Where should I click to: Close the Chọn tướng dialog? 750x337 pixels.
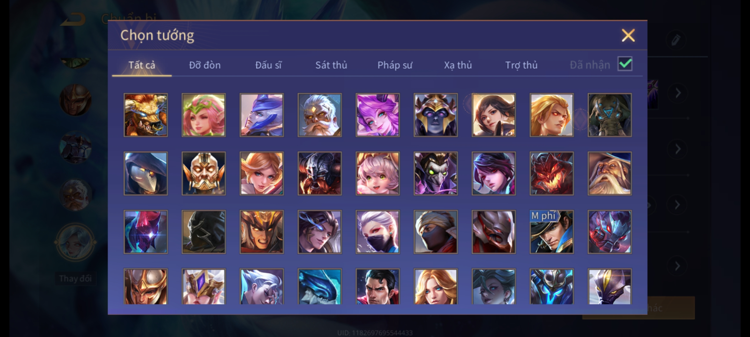(x=628, y=35)
